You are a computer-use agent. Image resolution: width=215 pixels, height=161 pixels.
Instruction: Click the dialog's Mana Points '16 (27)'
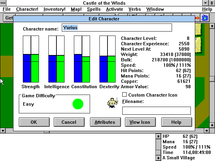click(183, 76)
